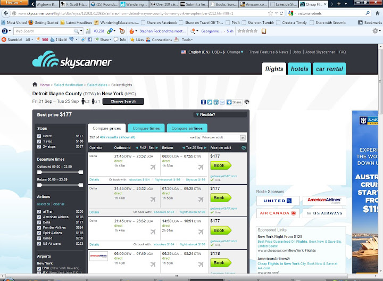Click the browser address bar URL

coord(126,13)
